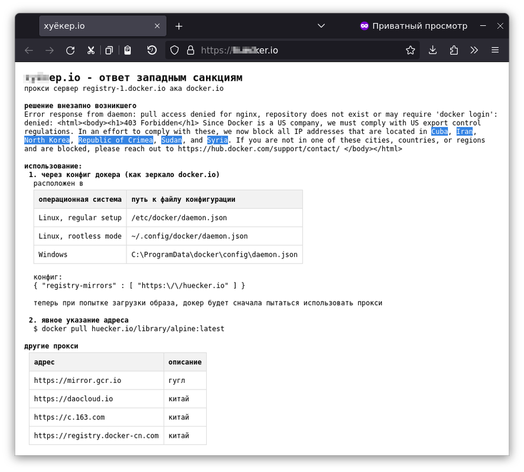524x472 pixels.
Task: Click https://mirror.gcr.io address cell
Action: pyautogui.click(x=96, y=381)
